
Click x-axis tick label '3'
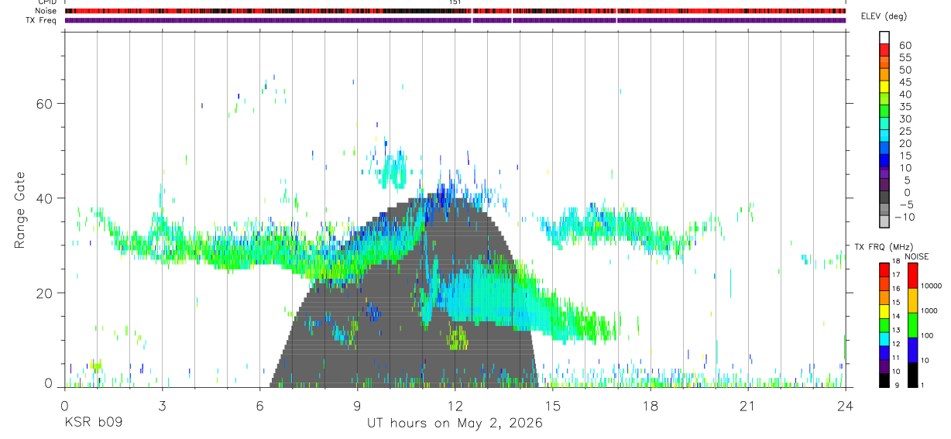(x=162, y=405)
